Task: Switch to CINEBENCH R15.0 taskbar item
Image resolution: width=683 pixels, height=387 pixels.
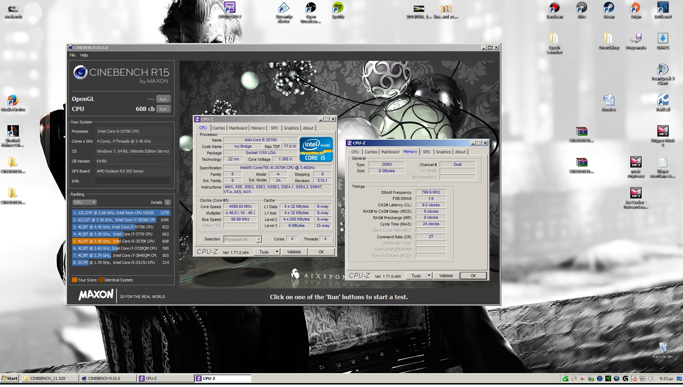Action: 108,378
